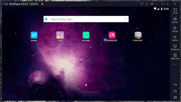
Task: Click the search magnifier icon
Action: pyautogui.click(x=126, y=19)
